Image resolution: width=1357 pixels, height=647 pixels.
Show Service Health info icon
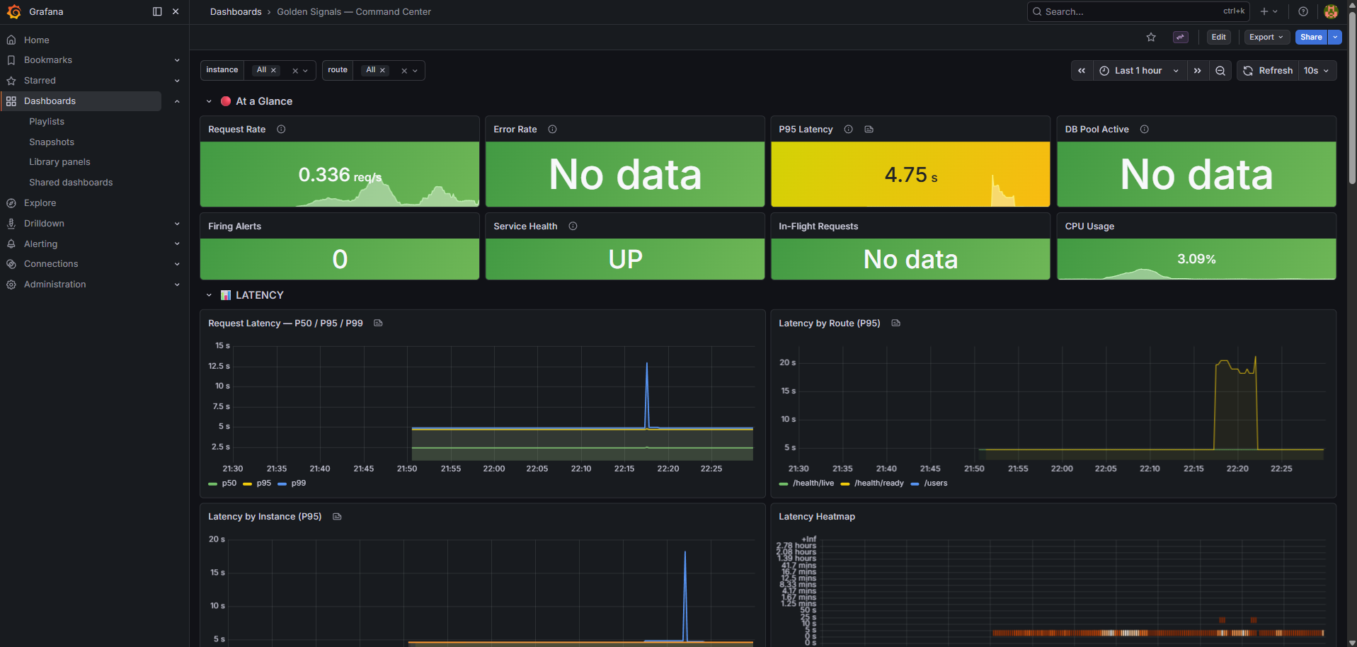573,227
